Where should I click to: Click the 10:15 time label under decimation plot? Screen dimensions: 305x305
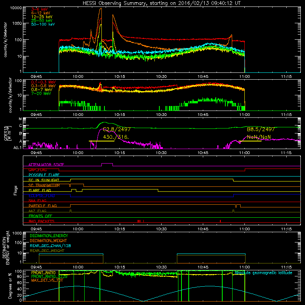pyautogui.click(x=120, y=267)
